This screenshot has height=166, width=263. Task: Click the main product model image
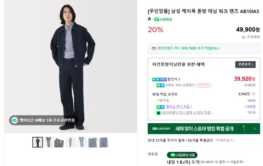click(x=71, y=67)
